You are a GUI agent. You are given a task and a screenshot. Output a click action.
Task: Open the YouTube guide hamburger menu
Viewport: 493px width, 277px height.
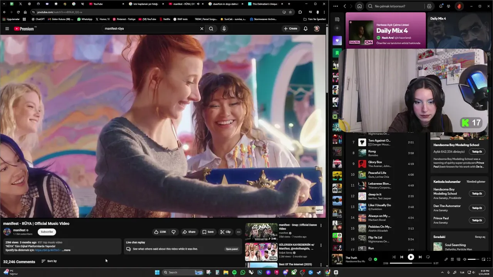coord(7,28)
